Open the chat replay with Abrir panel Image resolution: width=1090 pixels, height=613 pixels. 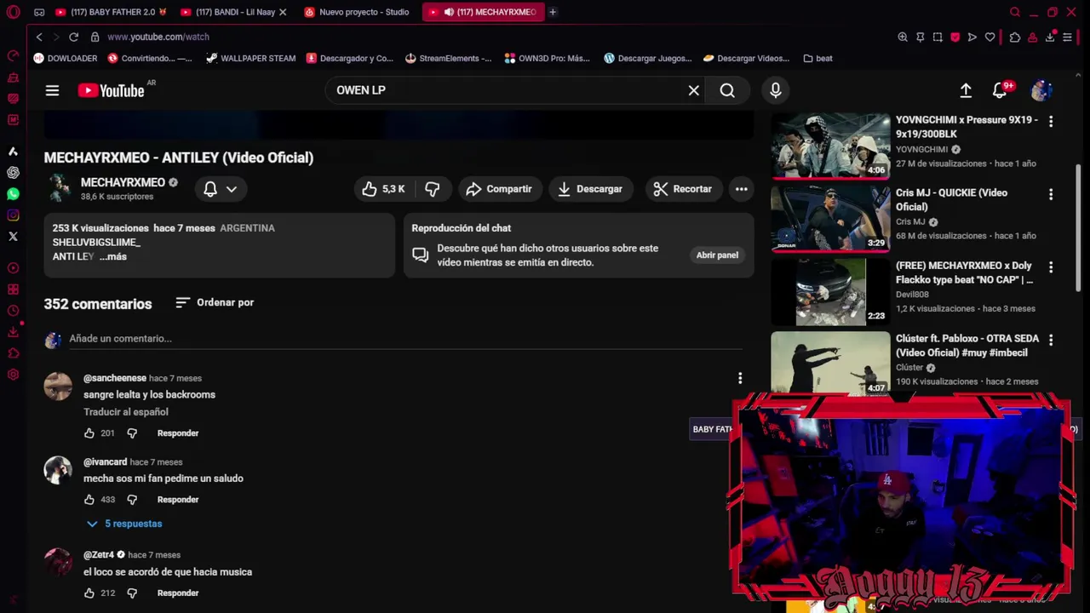click(x=717, y=255)
